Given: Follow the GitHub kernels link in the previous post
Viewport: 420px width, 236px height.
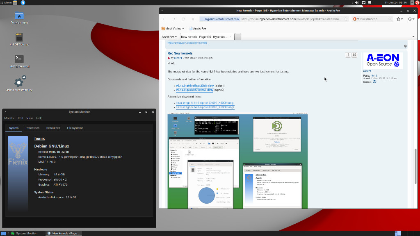Looking at the screenshot, I should click(187, 43).
